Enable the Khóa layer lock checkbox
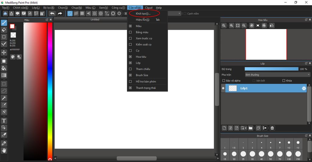Image resolution: width=312 pixels, height=162 pixels. [284, 81]
